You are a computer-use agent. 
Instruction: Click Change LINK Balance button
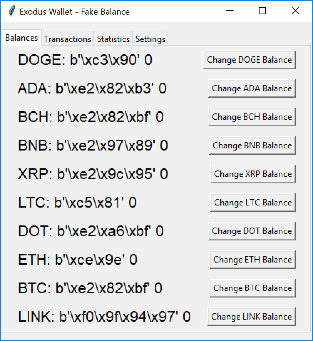(x=252, y=316)
